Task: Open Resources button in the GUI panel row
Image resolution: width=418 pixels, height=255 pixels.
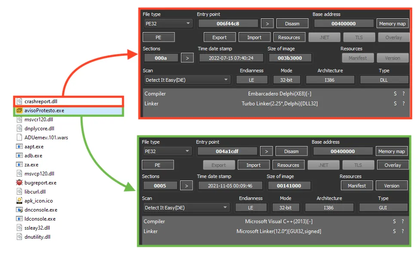Action: point(289,165)
